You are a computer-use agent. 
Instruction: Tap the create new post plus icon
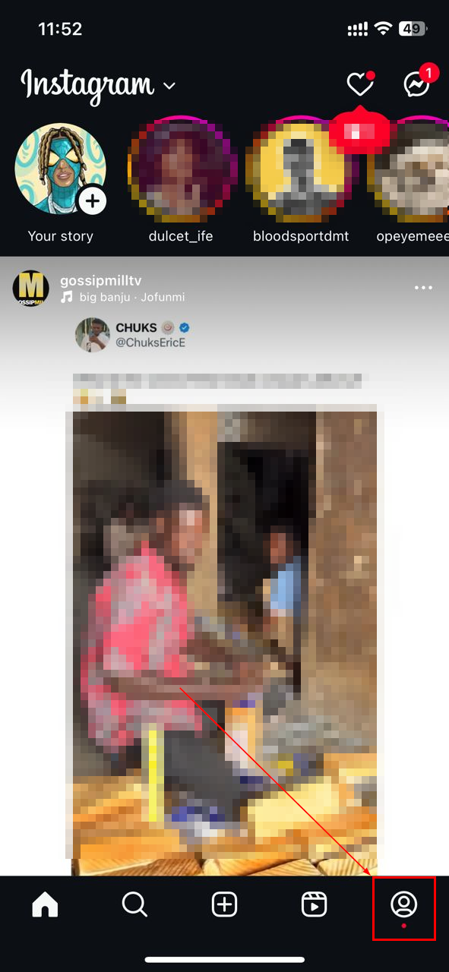pos(224,904)
